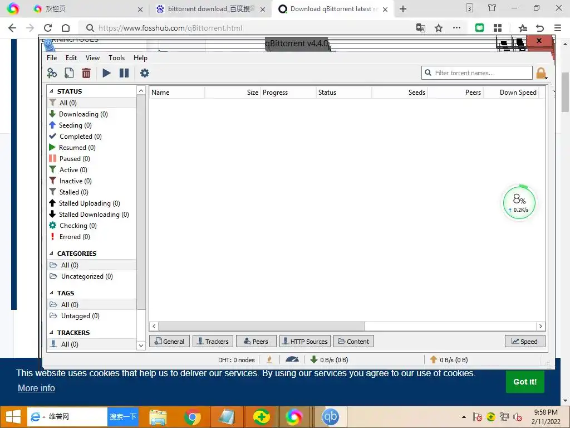Collapse the CATEGORIES section
The height and width of the screenshot is (428, 570).
coord(51,254)
